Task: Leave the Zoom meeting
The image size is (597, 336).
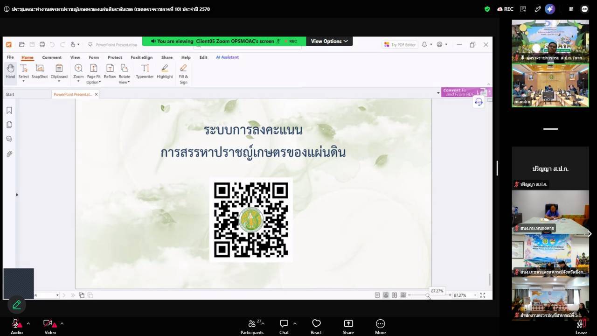Action: coord(581,326)
